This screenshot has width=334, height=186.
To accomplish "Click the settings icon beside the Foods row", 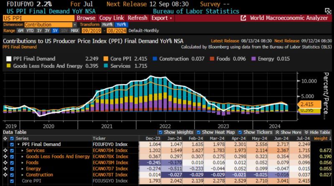I will pyautogui.click(x=5, y=163).
